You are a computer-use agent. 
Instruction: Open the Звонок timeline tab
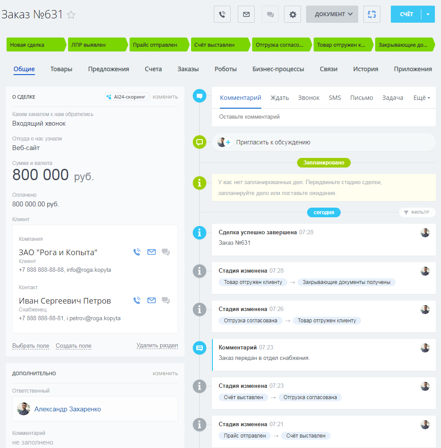tap(309, 98)
